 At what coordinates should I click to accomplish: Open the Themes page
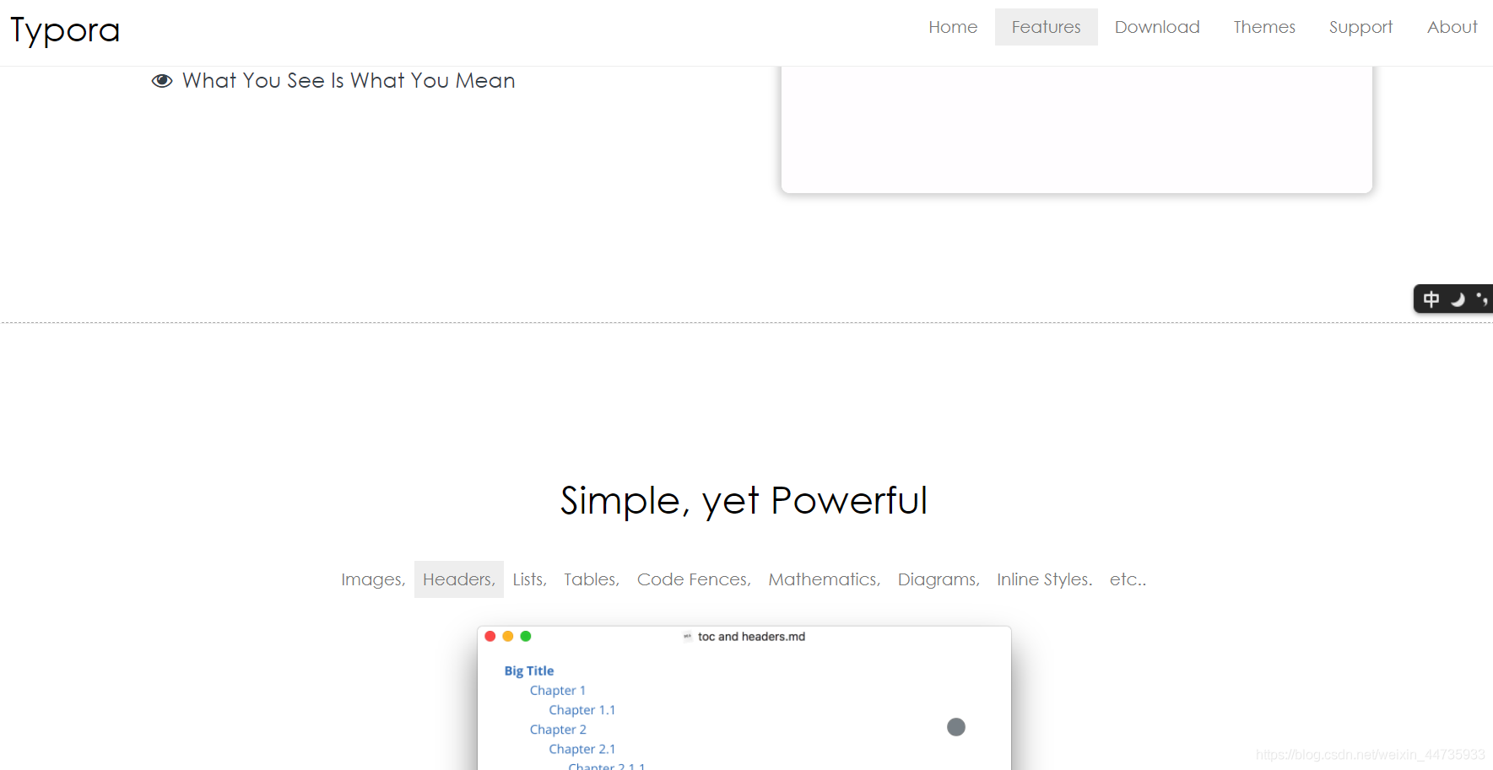(1263, 27)
